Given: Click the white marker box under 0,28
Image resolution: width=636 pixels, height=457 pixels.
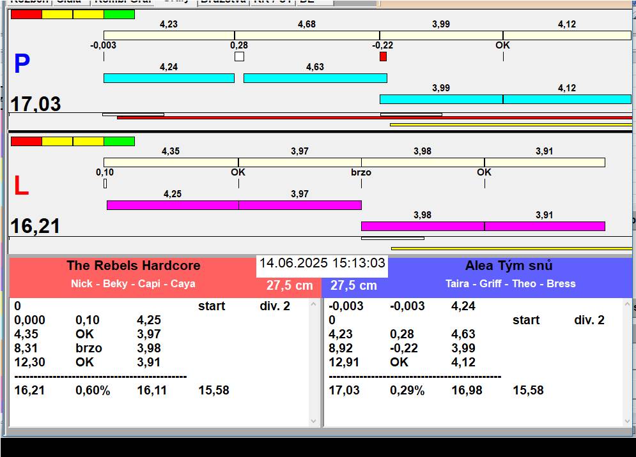Looking at the screenshot, I should point(239,57).
